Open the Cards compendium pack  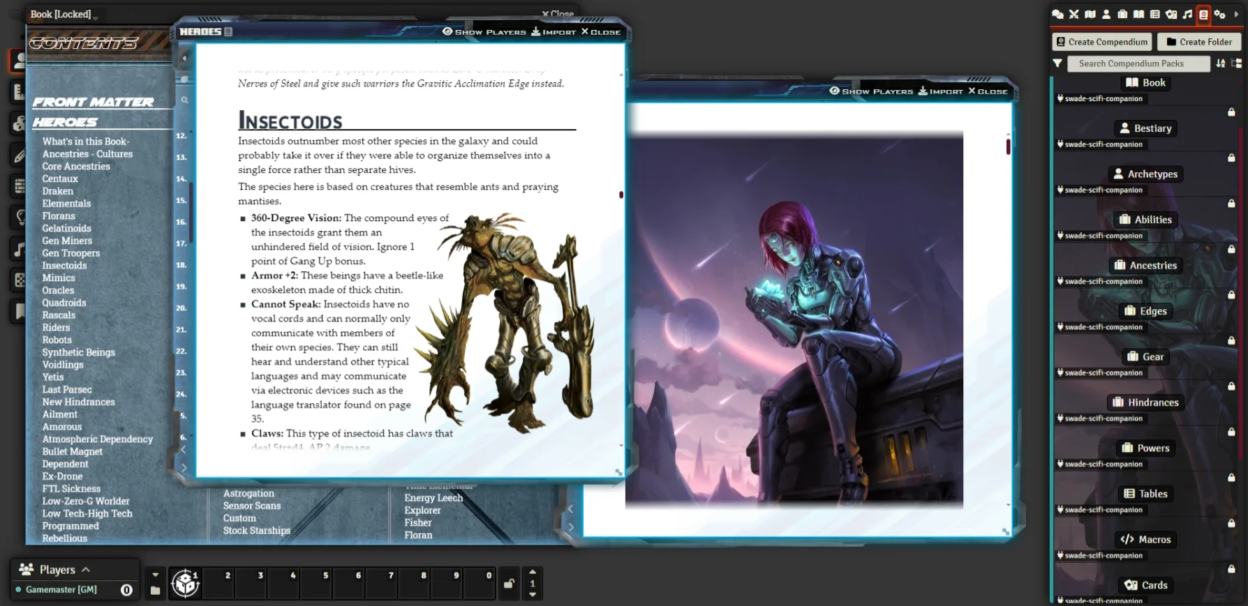pos(1145,585)
